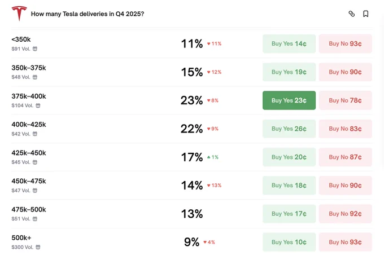The height and width of the screenshot is (260, 384).
Task: Copy the market link icon
Action: click(352, 14)
